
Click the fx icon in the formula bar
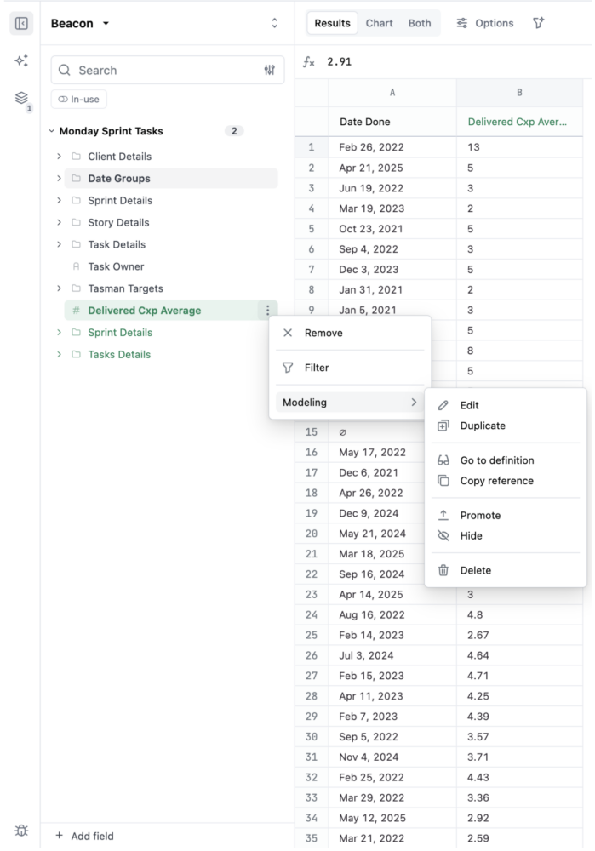coord(310,60)
